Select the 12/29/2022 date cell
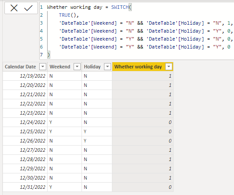 pos(25,169)
